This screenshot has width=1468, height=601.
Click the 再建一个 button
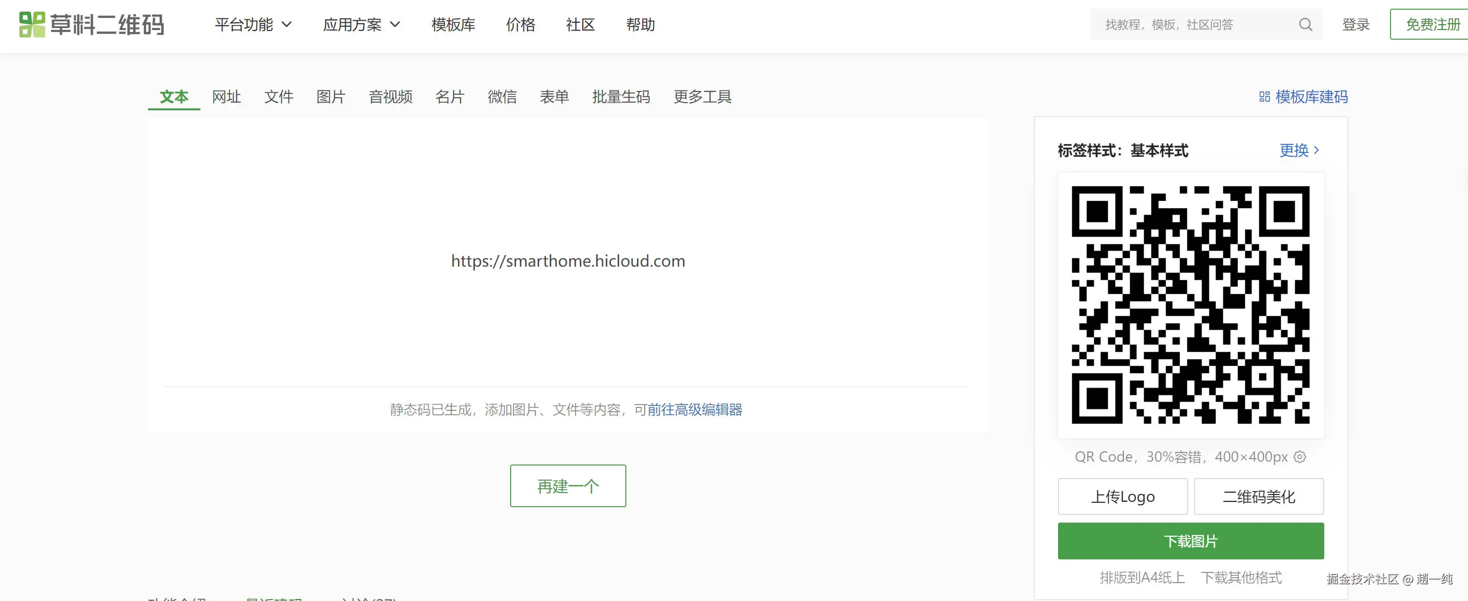[x=568, y=486]
